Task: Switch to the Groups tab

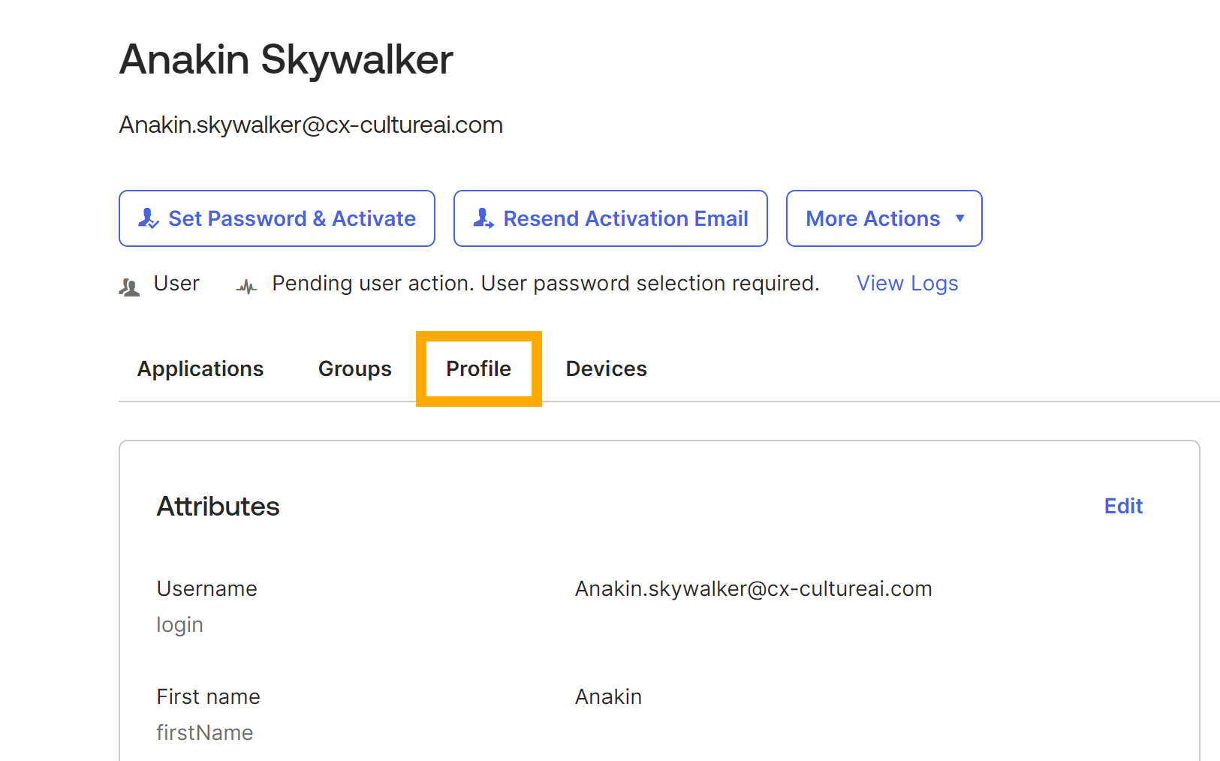Action: pyautogui.click(x=355, y=368)
